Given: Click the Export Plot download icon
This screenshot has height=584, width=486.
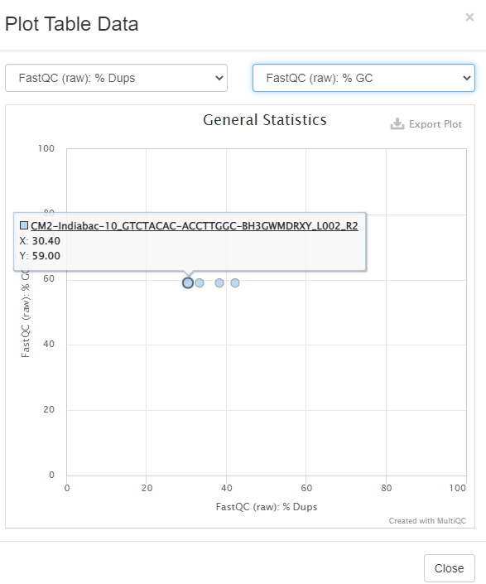Looking at the screenshot, I should [x=397, y=123].
